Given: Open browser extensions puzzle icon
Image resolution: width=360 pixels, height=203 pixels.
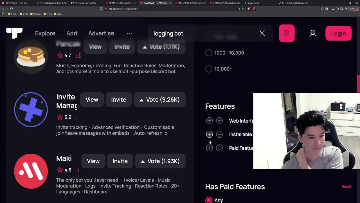Looking at the screenshot, I should point(322,9).
